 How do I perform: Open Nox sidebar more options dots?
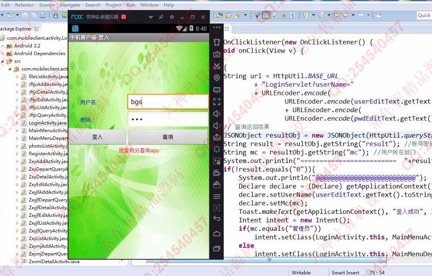[x=217, y=28]
